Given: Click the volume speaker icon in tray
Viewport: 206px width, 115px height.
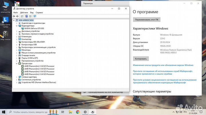Looking at the screenshot, I should point(181,112).
